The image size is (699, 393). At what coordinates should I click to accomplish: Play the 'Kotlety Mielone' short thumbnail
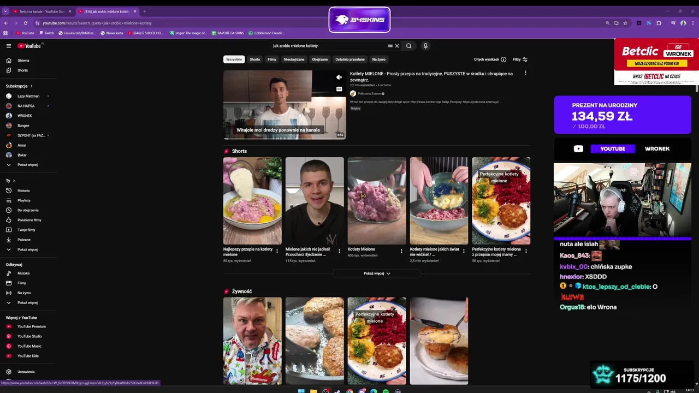[377, 201]
